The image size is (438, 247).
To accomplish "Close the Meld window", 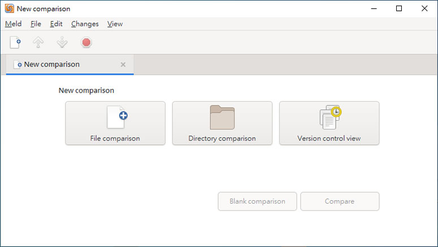I will tap(424, 8).
